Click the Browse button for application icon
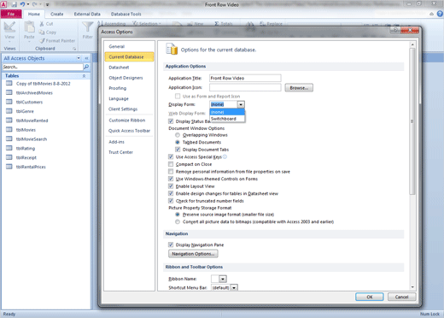 299,88
